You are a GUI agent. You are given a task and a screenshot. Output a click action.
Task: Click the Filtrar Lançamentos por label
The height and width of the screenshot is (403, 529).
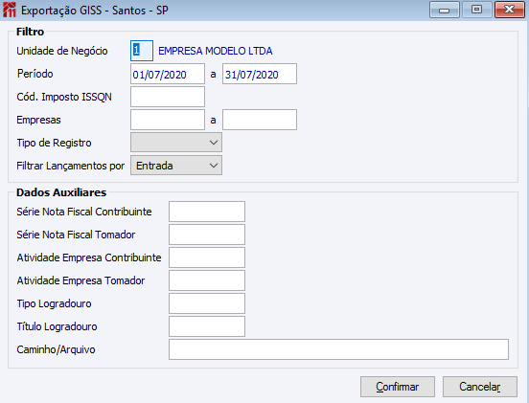point(71,166)
